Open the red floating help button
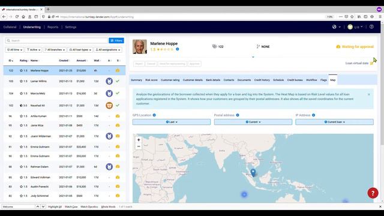 pyautogui.click(x=373, y=193)
